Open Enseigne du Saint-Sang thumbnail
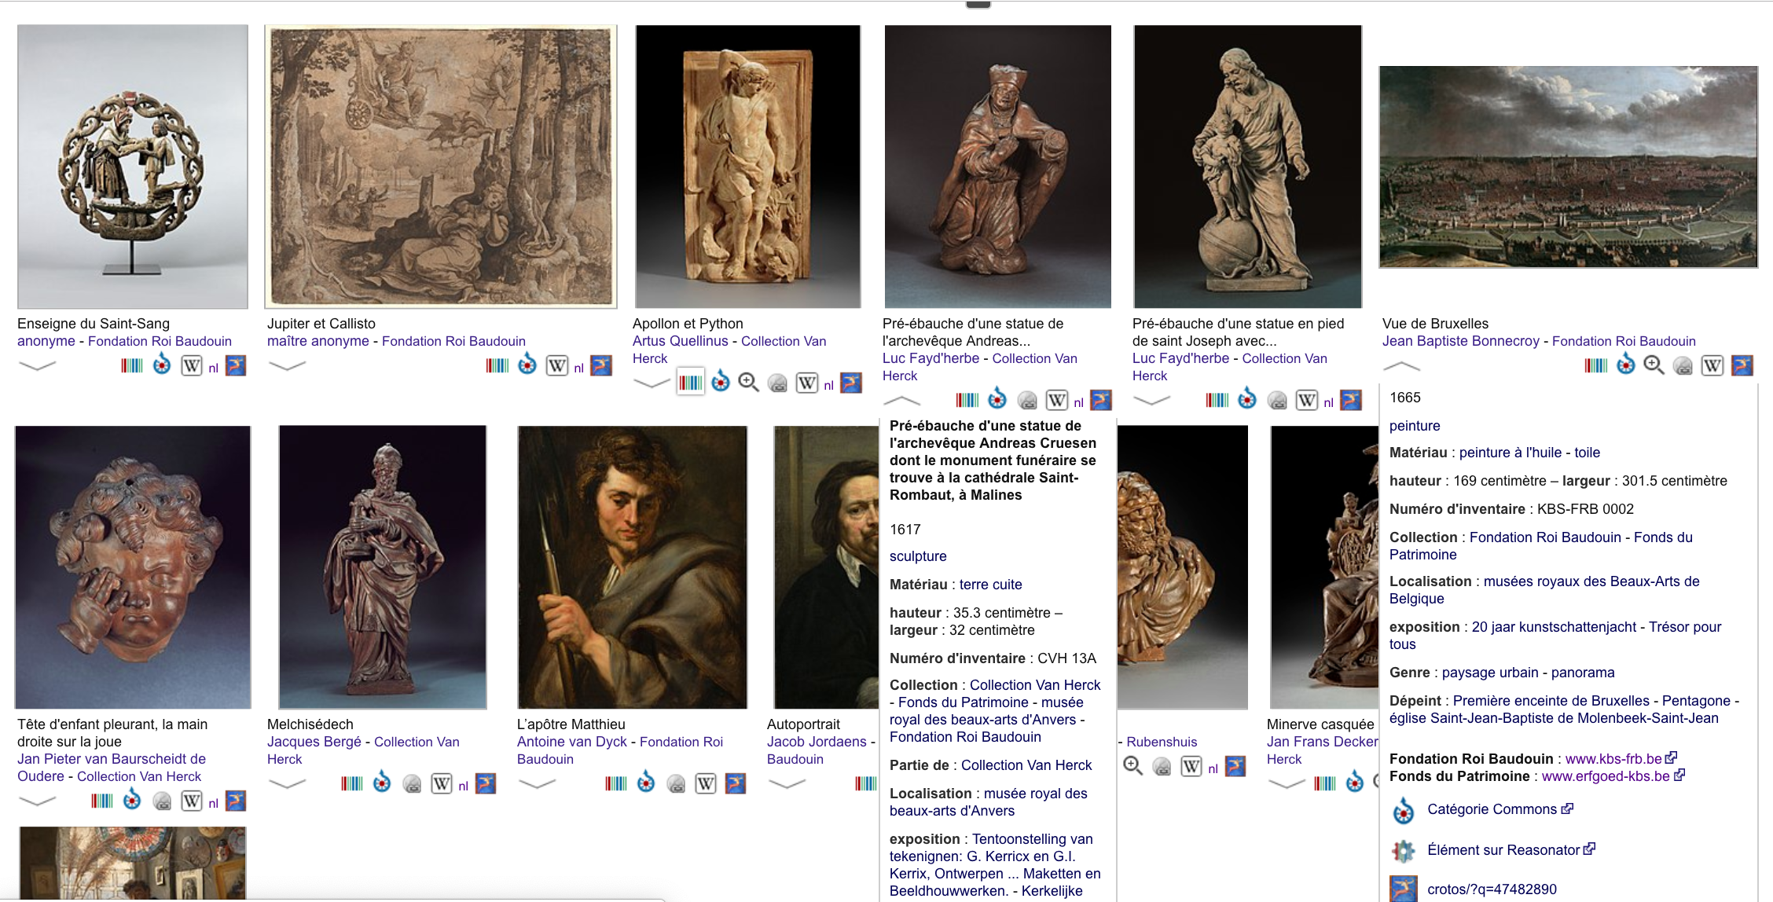Viewport: 1773px width, 902px height. pyautogui.click(x=133, y=167)
